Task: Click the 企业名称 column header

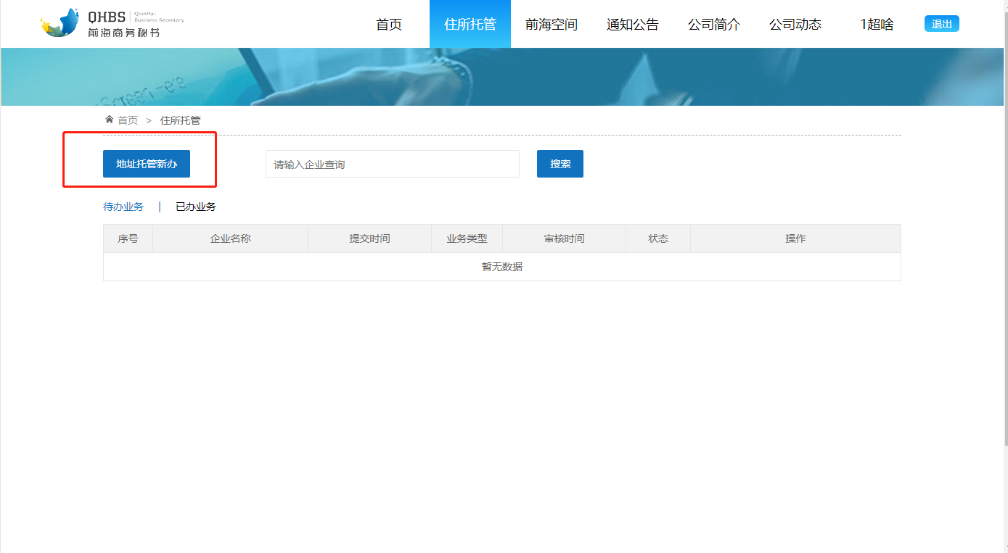Action: pos(230,238)
